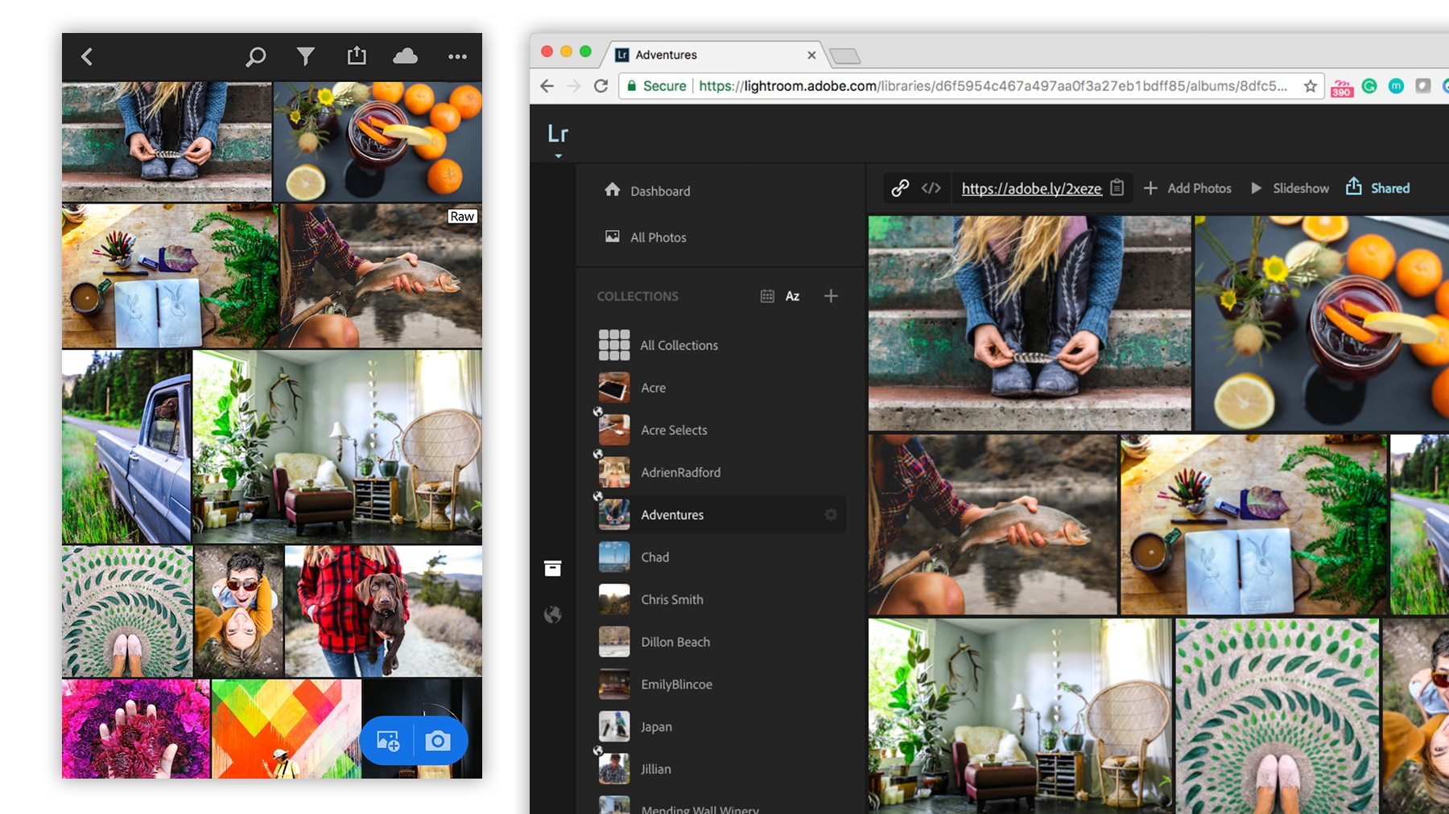This screenshot has height=814, width=1449.
Task: Toggle date sorting with the calendar icon
Action: 766,296
